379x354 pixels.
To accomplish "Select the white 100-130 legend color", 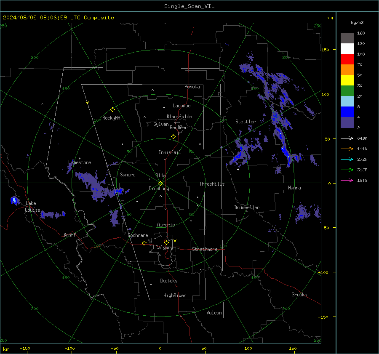I will [347, 49].
